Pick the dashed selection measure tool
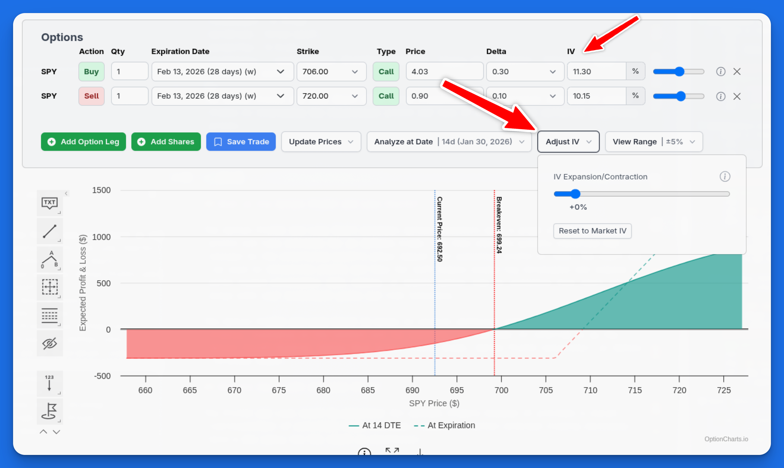784x468 pixels. click(50, 287)
